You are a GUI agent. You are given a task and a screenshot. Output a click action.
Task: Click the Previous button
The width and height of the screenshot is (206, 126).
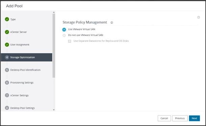click(x=180, y=118)
